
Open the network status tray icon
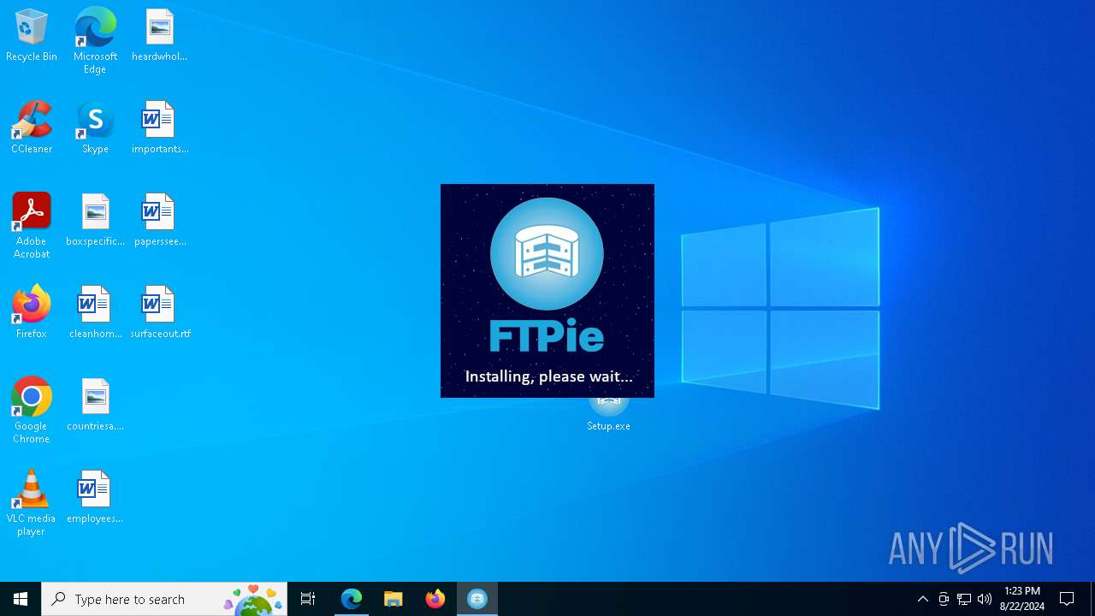964,599
